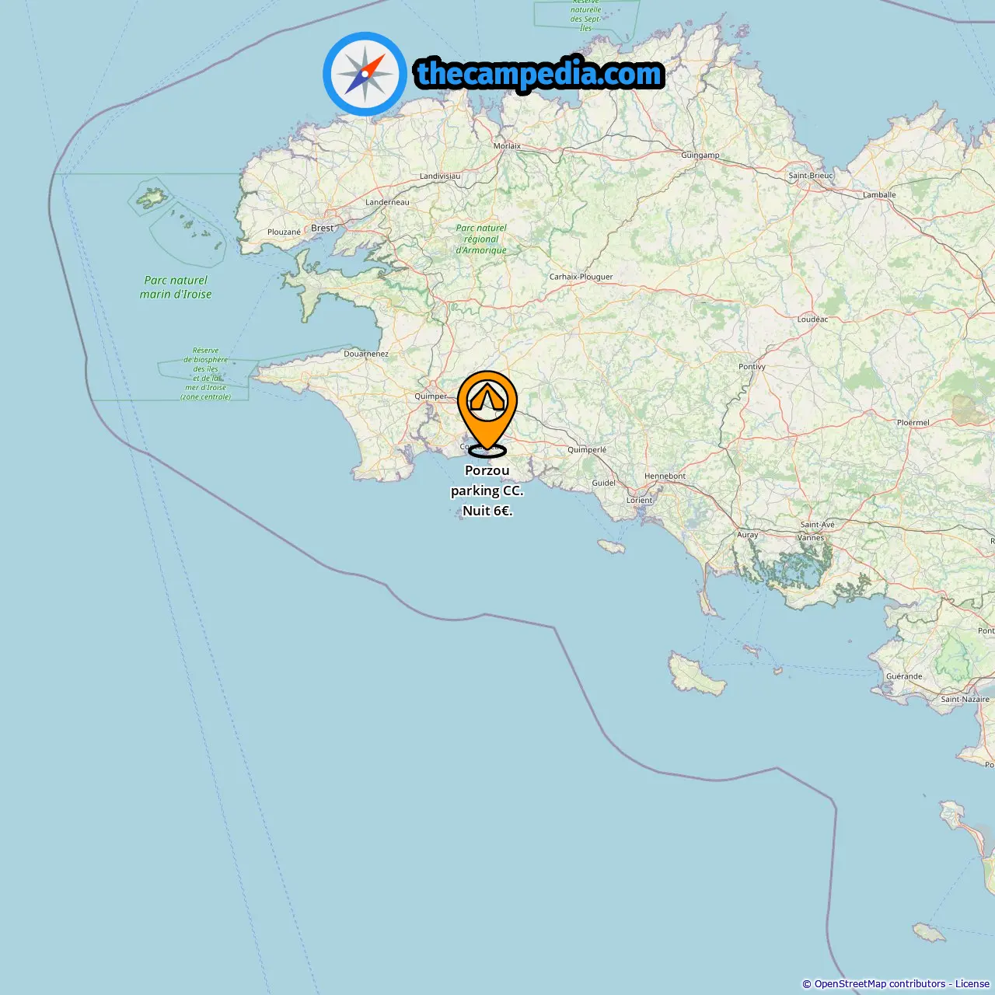
Task: Click the blue compass logo icon
Action: pos(365,74)
